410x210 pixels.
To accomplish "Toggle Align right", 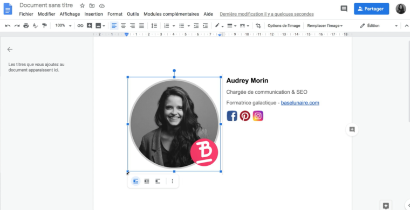I will (x=132, y=25).
